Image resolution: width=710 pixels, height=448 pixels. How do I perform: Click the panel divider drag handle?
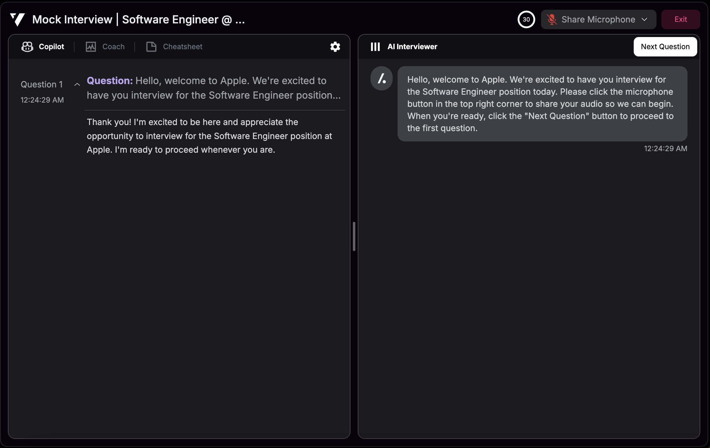point(354,236)
